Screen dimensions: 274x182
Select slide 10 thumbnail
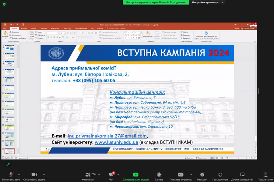10,87
